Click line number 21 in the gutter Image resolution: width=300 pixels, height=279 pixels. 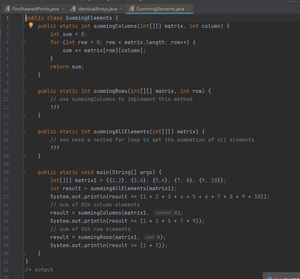click(x=6, y=181)
